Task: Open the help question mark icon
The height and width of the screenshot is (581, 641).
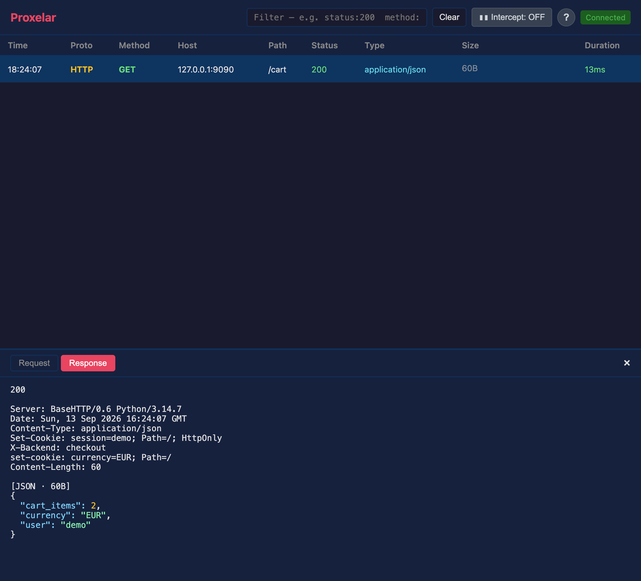Action: [x=566, y=17]
